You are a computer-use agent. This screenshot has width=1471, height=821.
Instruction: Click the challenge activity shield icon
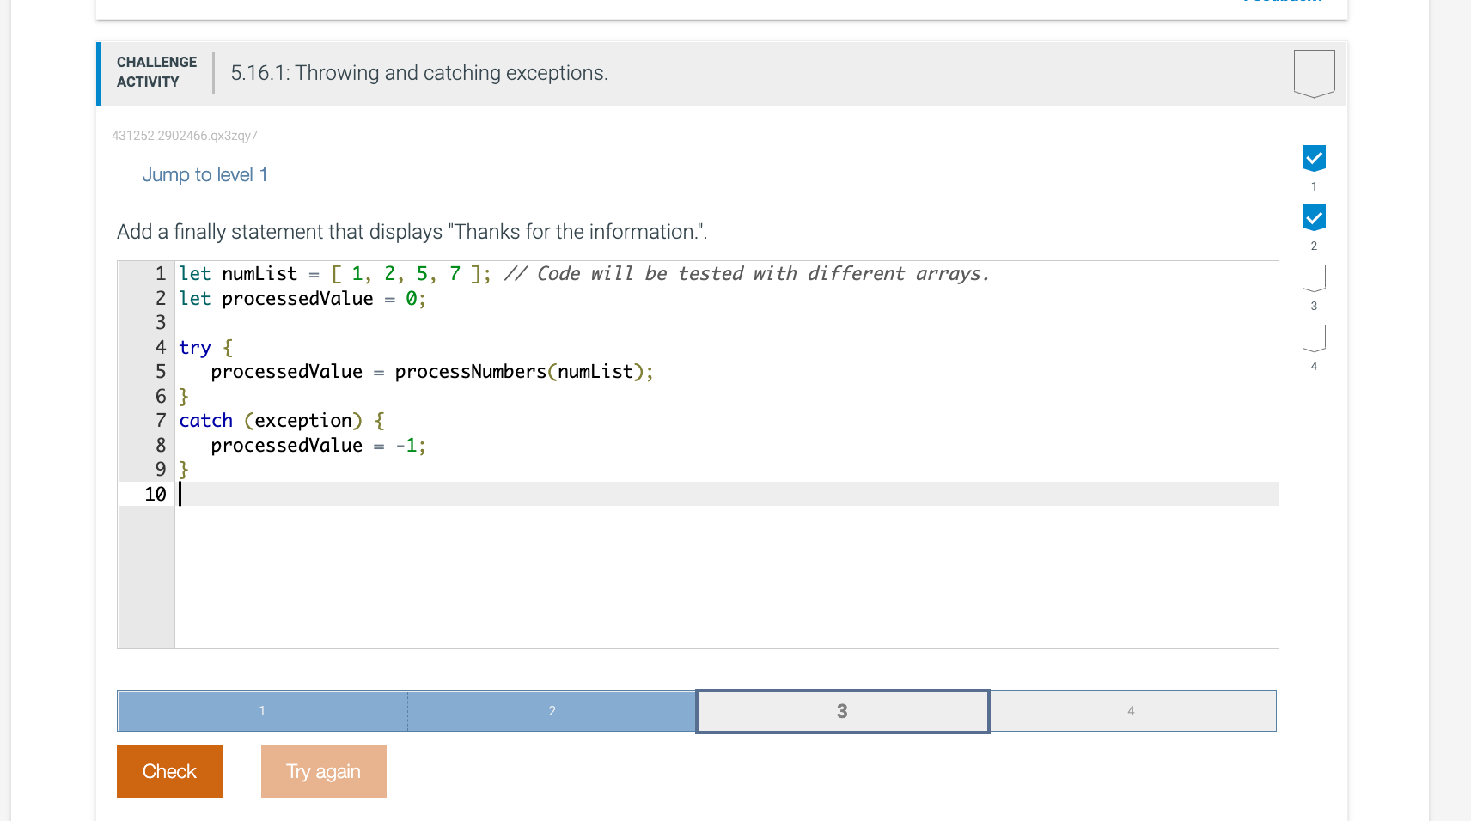(x=1314, y=73)
